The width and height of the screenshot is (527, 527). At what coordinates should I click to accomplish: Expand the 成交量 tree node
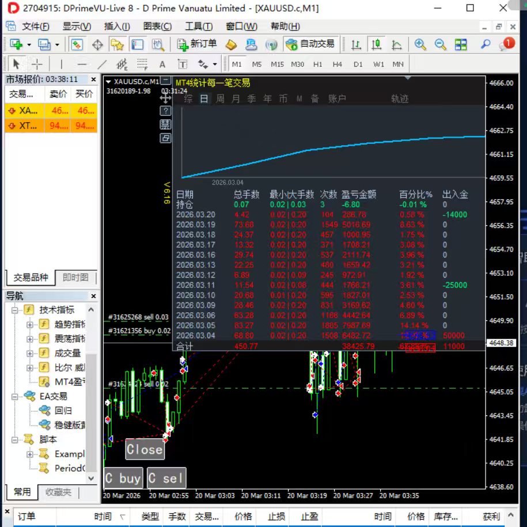(x=29, y=353)
